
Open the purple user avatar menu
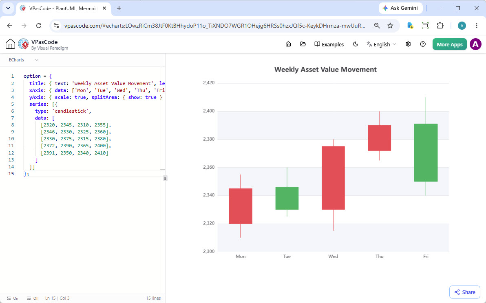pyautogui.click(x=475, y=44)
